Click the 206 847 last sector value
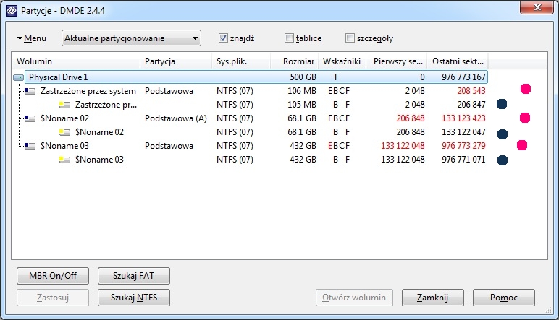 [471, 105]
